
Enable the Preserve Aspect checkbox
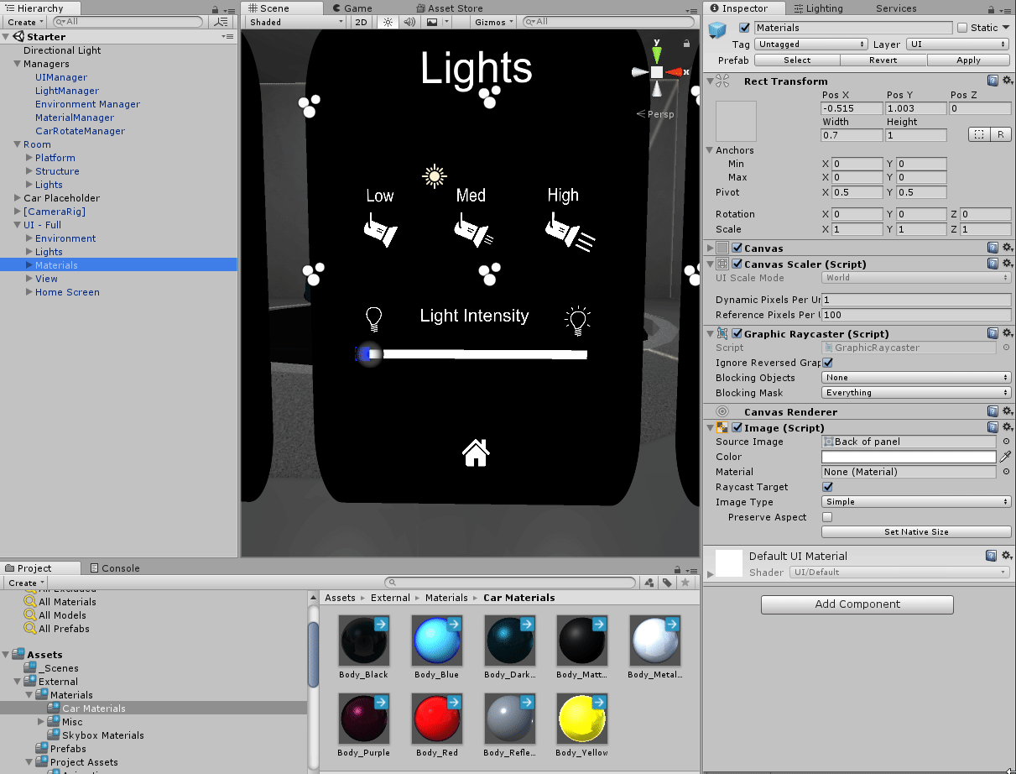[x=827, y=517]
